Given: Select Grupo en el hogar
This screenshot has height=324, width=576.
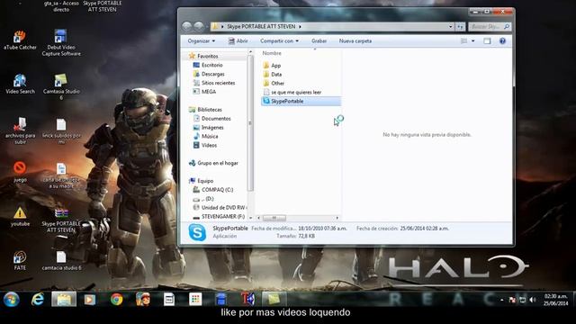Looking at the screenshot, I should 218,163.
